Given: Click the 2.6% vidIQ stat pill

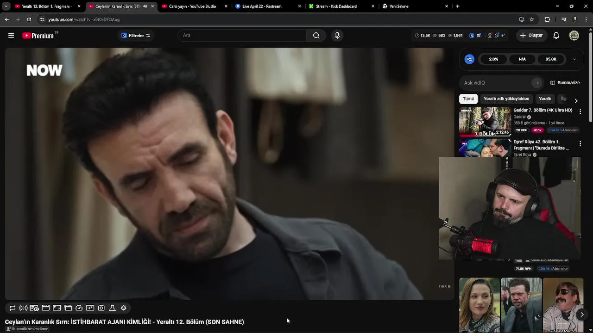Looking at the screenshot, I should [x=494, y=59].
